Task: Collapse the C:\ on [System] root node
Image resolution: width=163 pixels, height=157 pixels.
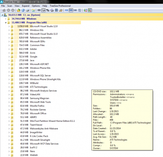Action: click(x=2, y=15)
